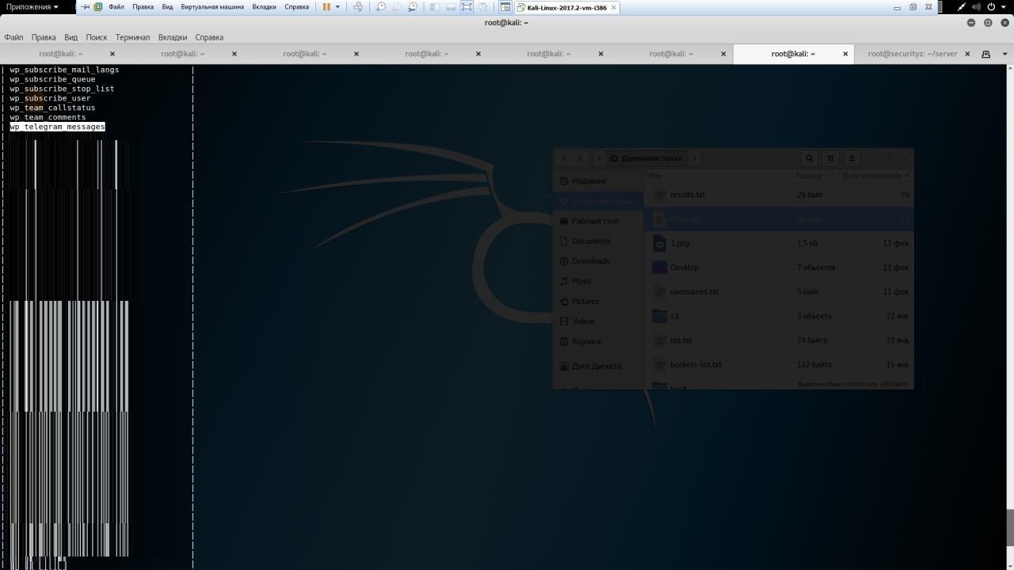The image size is (1014, 570).
Task: Open the network connection icon in Kali panel
Action: [961, 6]
